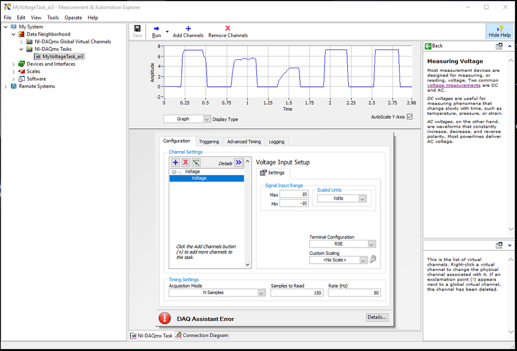Expand the Devices and Interfaces node
Viewport: 517px width, 351px height.
[13, 64]
